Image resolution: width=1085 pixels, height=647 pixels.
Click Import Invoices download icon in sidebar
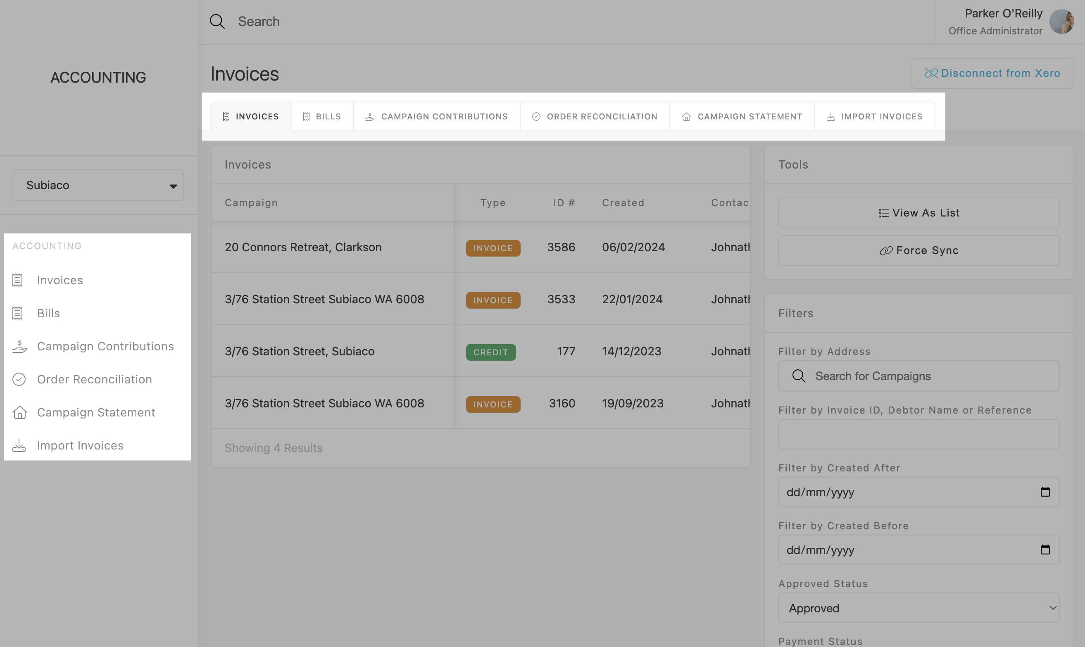click(x=19, y=445)
